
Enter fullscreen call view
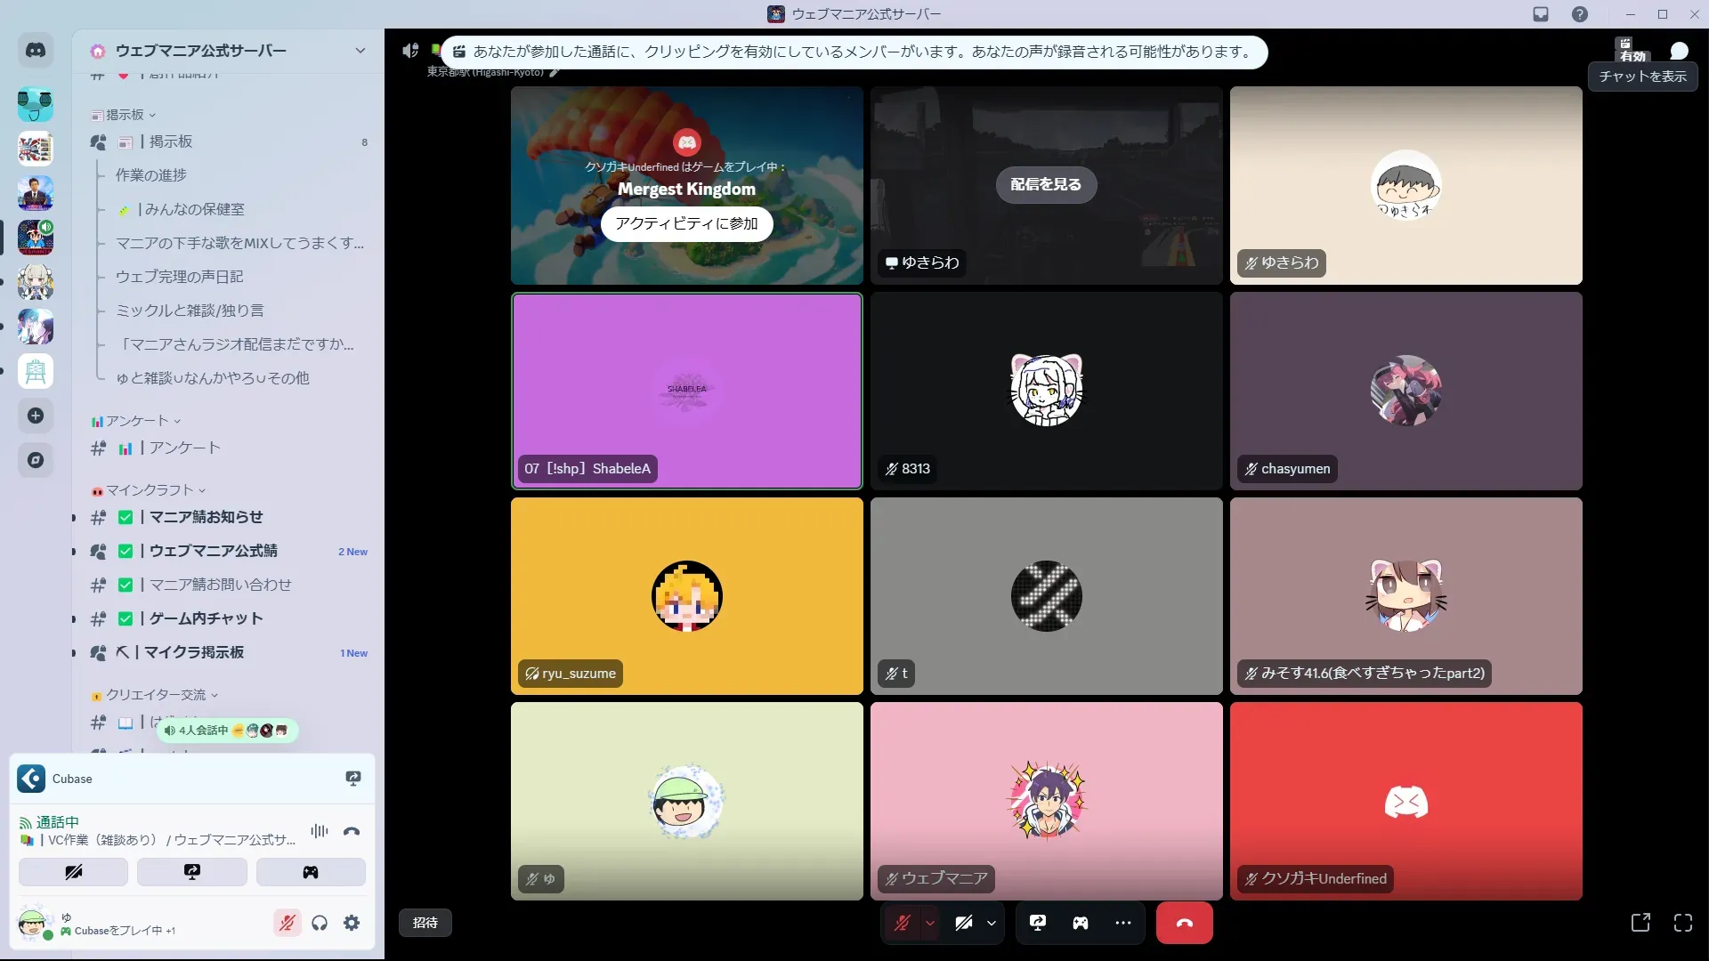1682,923
